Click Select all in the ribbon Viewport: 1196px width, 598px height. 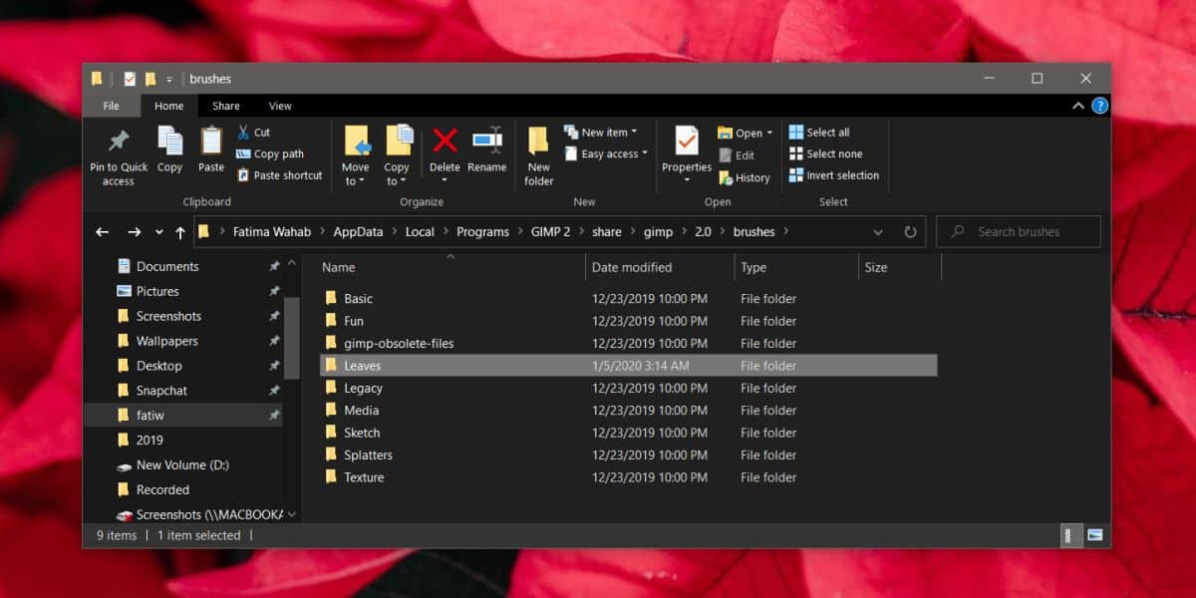pos(819,132)
